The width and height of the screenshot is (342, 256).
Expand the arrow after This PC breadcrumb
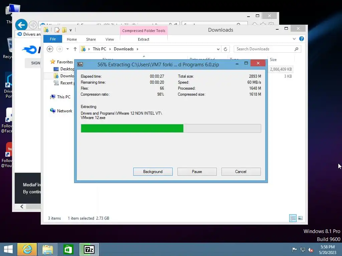pyautogui.click(x=110, y=49)
